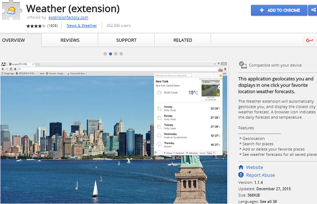The image size is (317, 204).
Task: Click the Report Abuse exclamation icon
Action: [x=241, y=175]
